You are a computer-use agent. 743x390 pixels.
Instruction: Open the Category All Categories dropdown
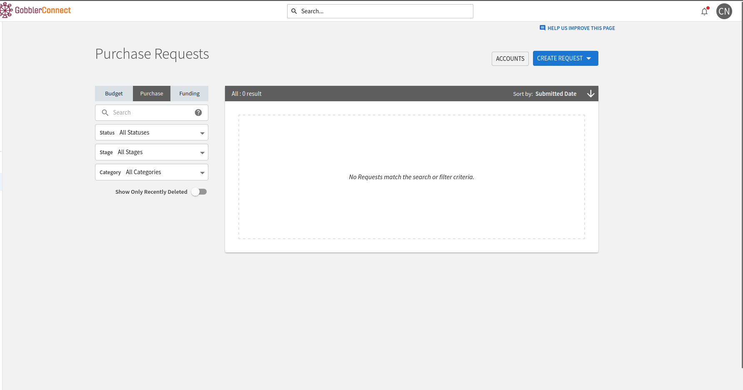pos(152,172)
